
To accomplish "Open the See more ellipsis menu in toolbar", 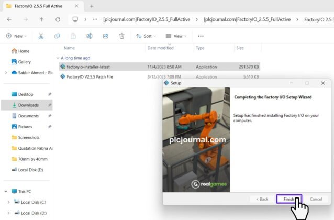I will 201,36.
